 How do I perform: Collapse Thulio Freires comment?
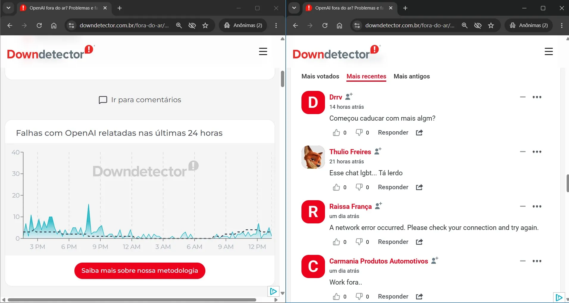pyautogui.click(x=523, y=152)
